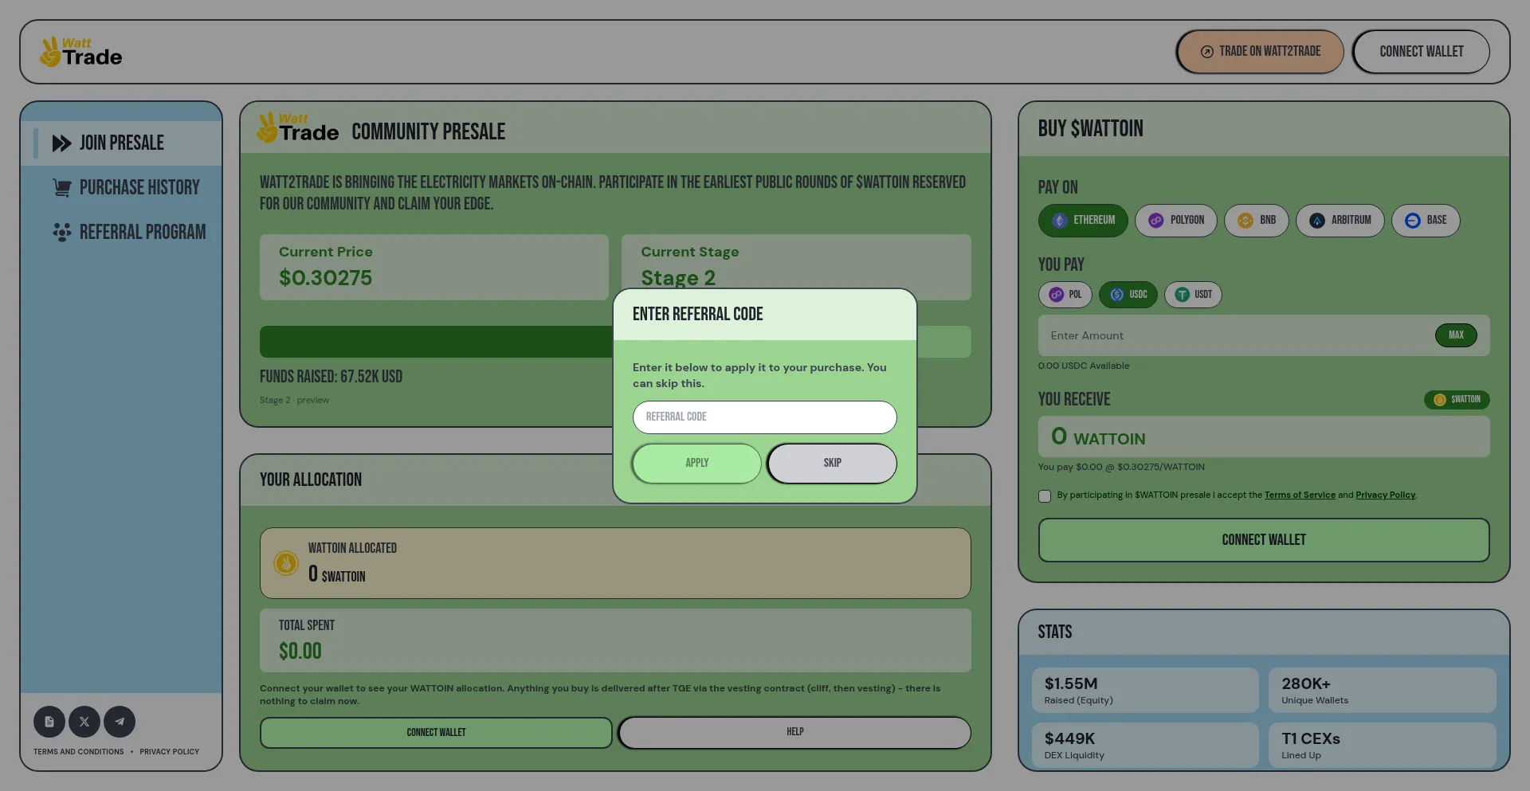The width and height of the screenshot is (1530, 791).
Task: Open the X (Twitter) social icon
Action: pos(84,722)
